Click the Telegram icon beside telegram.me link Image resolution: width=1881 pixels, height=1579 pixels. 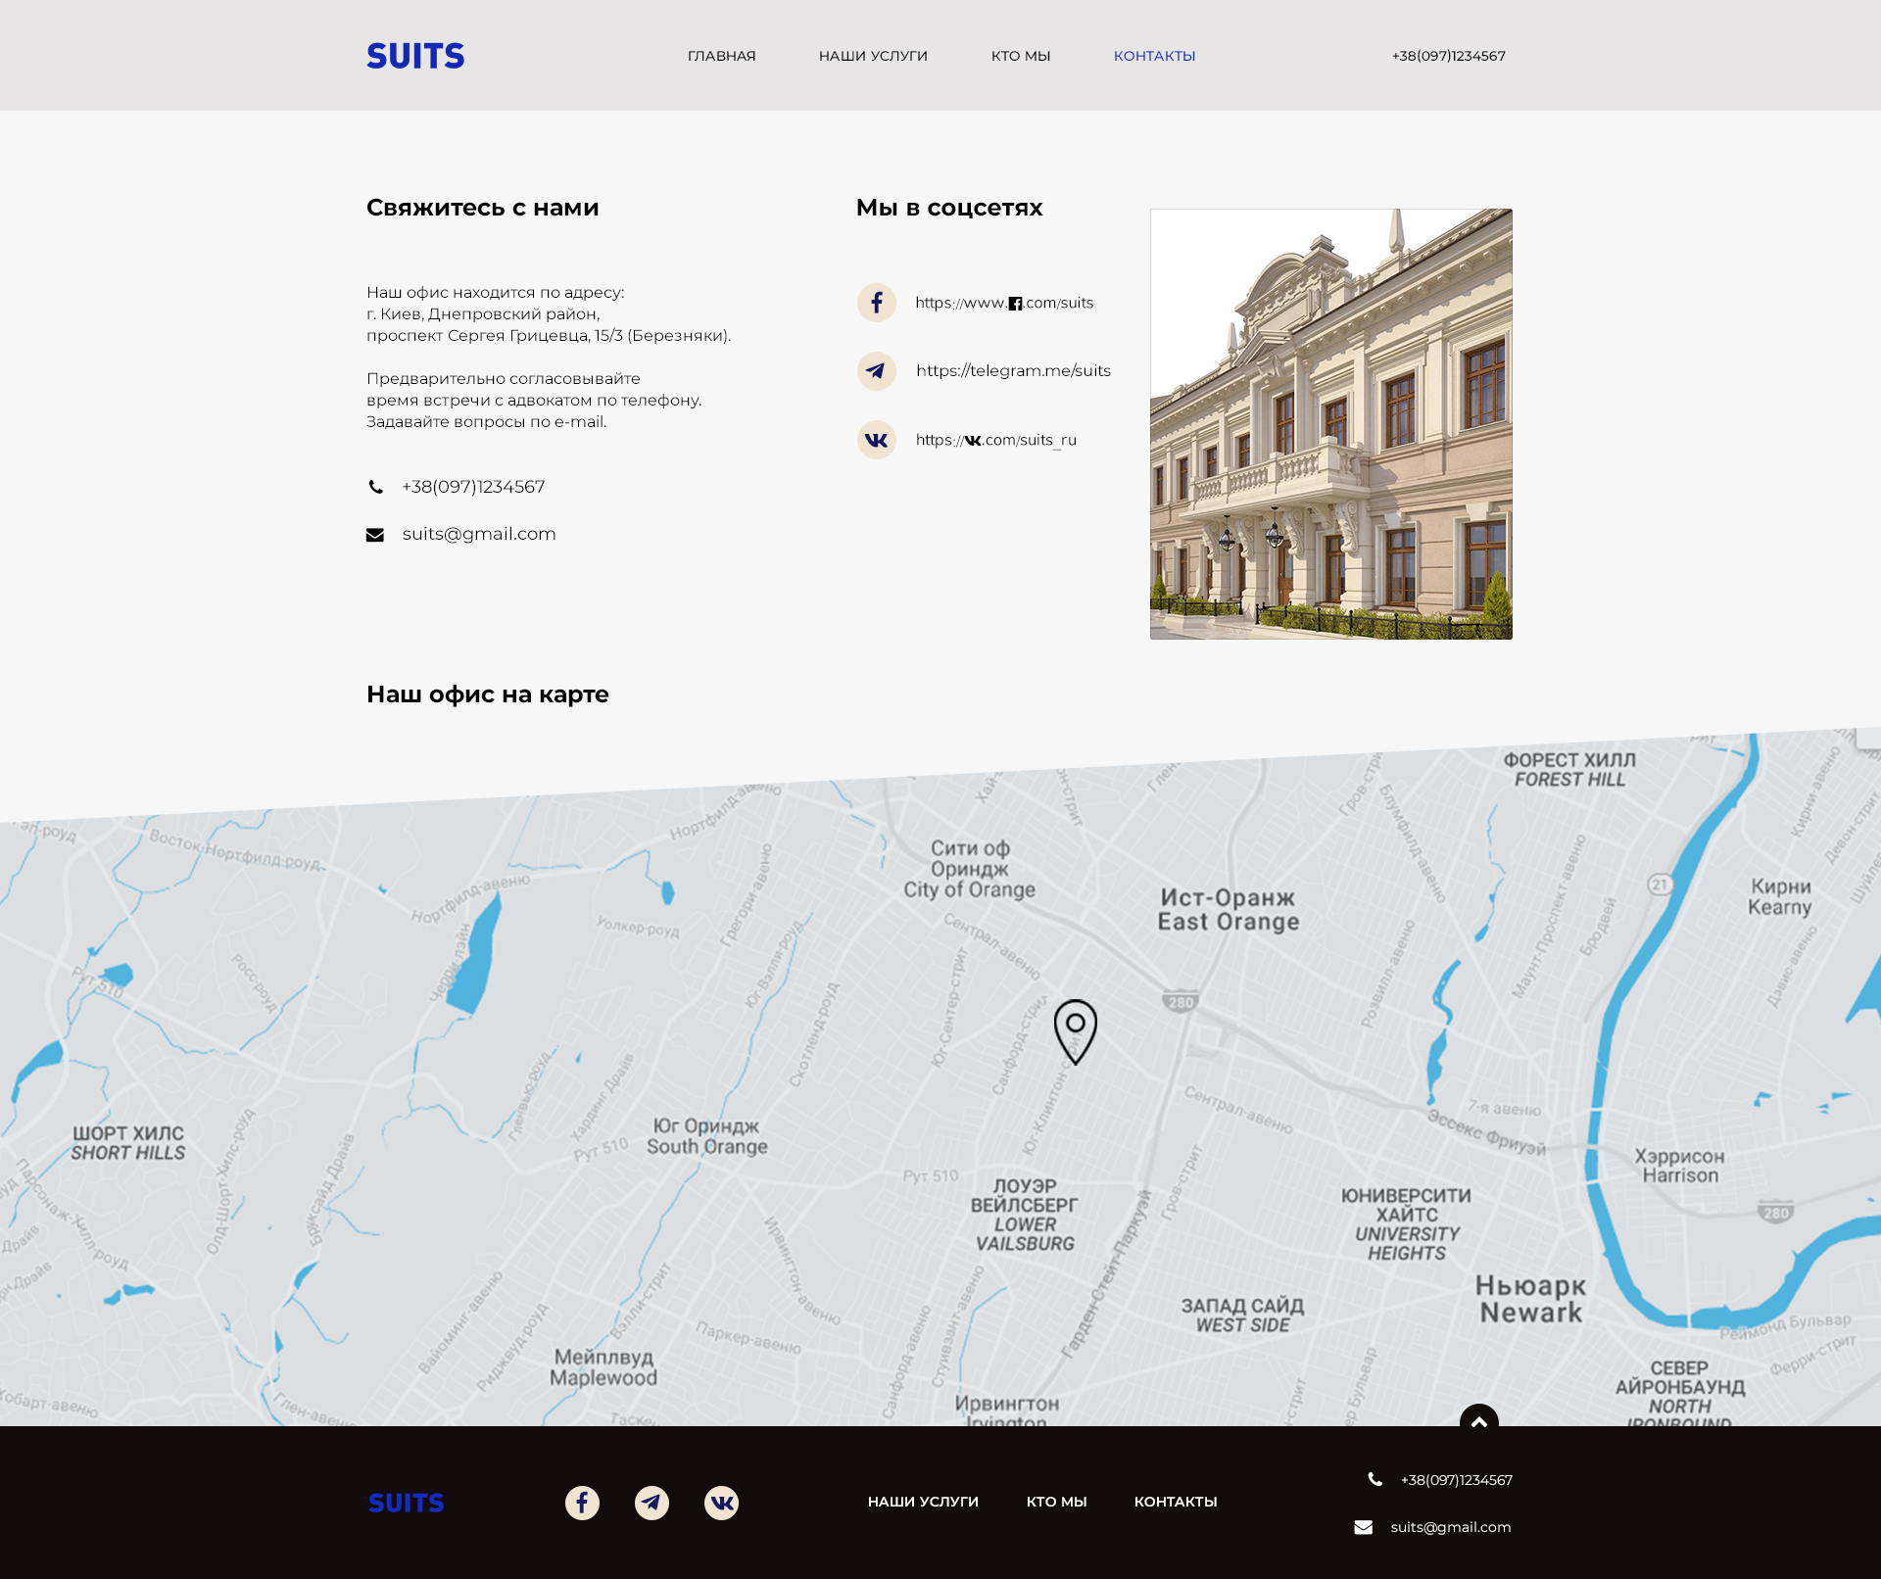click(877, 371)
